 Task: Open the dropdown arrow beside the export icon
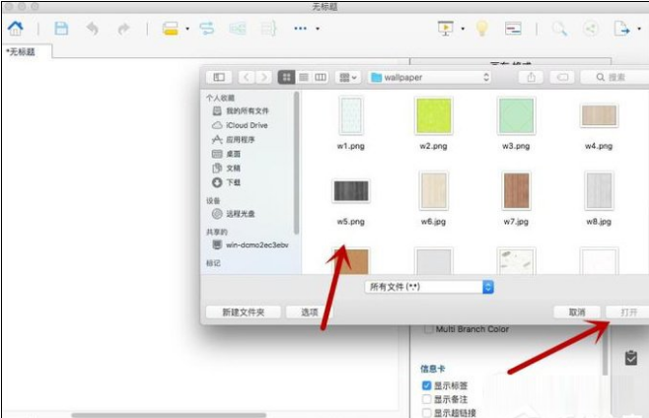(x=639, y=29)
